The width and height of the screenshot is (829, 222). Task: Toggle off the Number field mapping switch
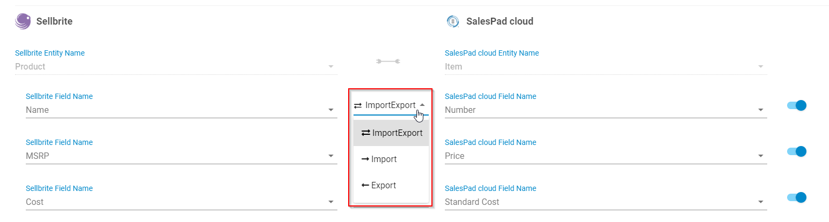click(797, 105)
